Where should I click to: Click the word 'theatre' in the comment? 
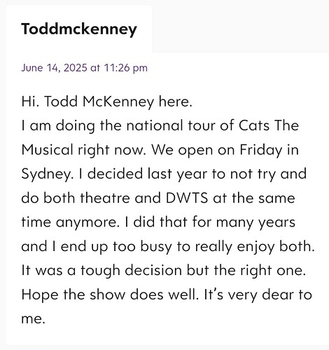pos(105,198)
